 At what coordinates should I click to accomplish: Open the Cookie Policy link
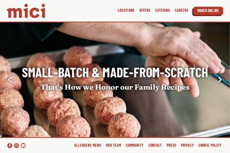click(210, 145)
